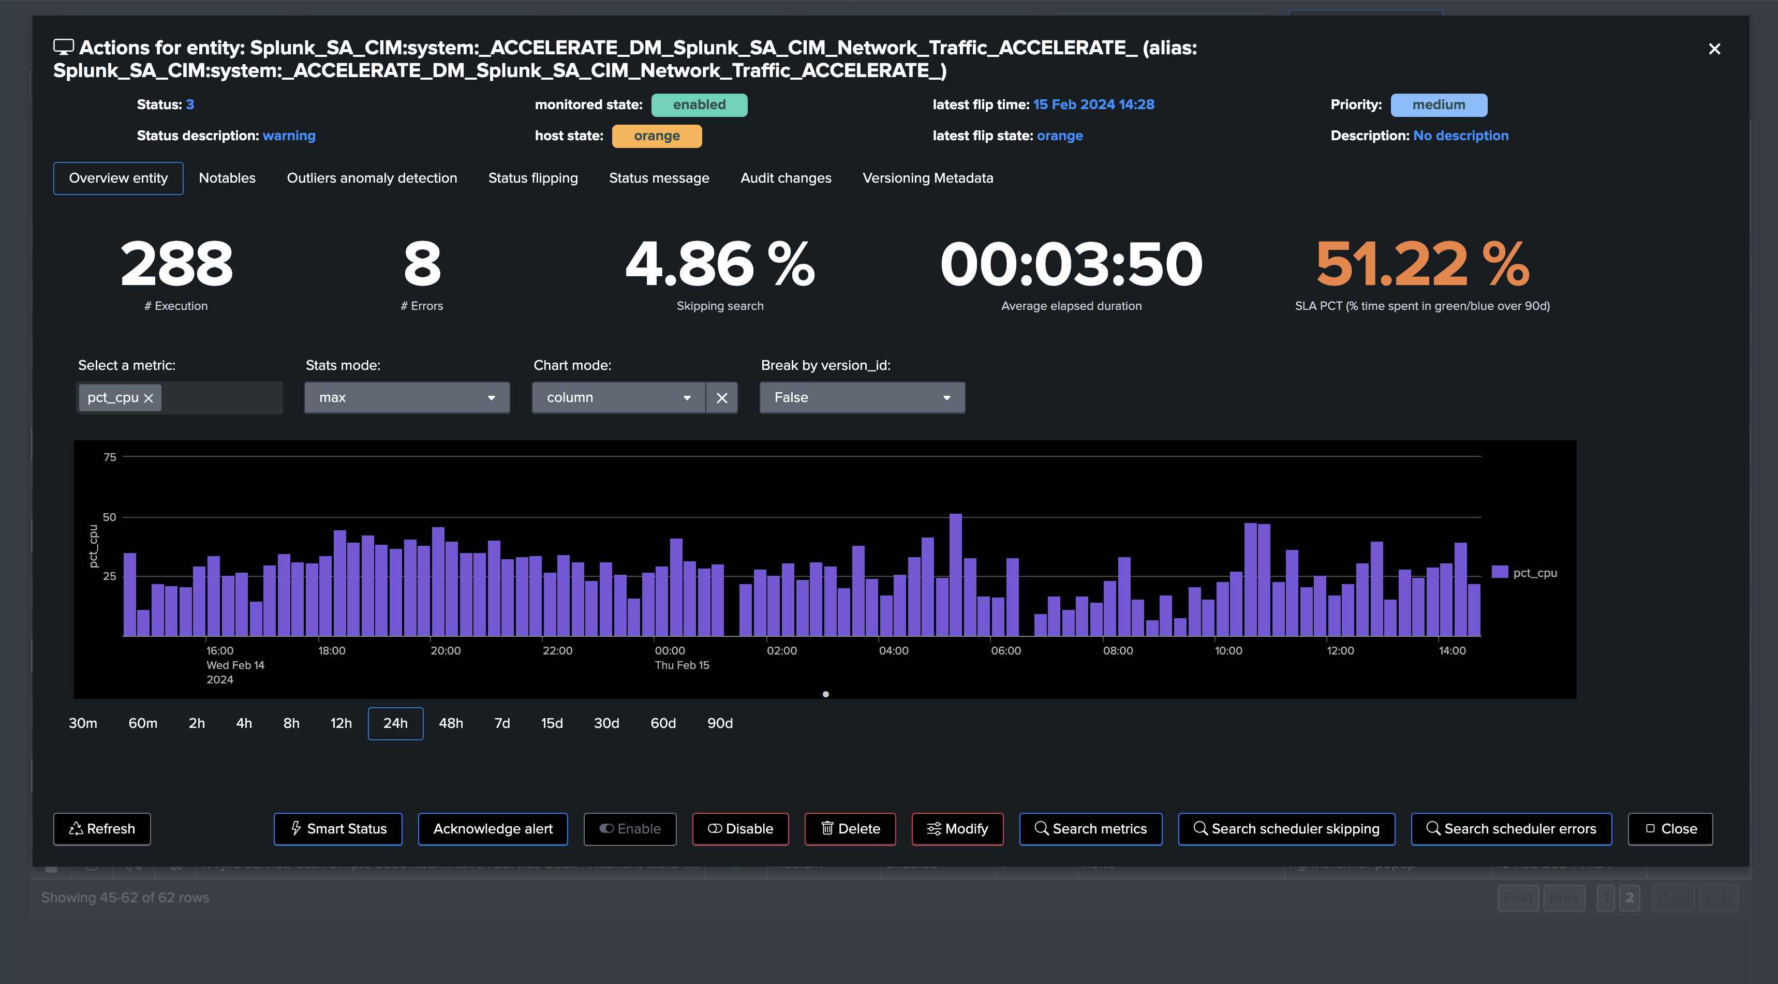The image size is (1778, 984).
Task: Clear chart mode with X icon
Action: click(x=722, y=398)
